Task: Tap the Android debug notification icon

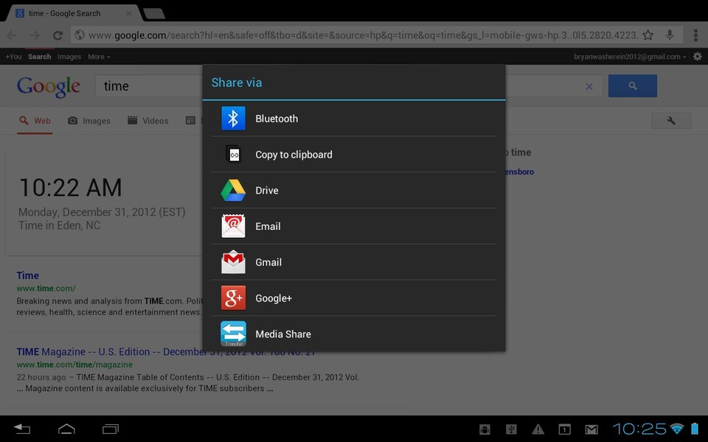Action: click(485, 429)
